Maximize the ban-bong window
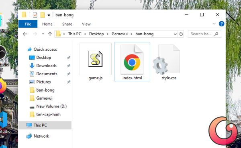Image resolution: width=241 pixels, height=148 pixels. coord(202,15)
